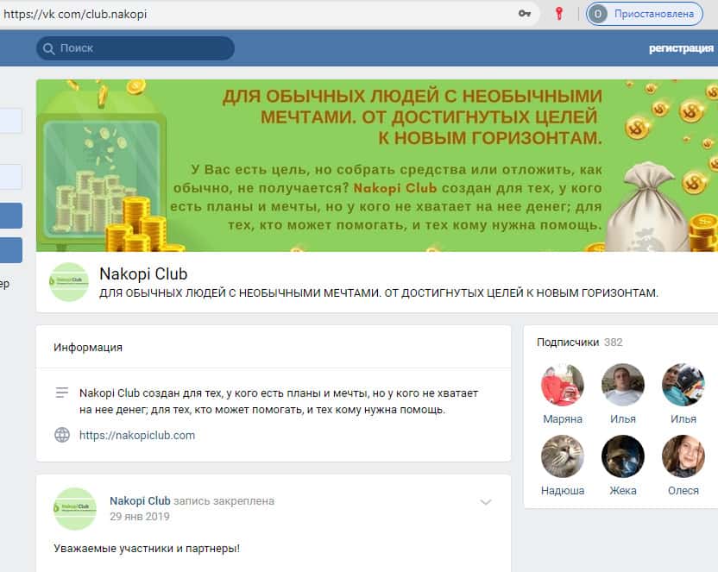Click the pinned post Nakopi Club avatar
718x572 pixels.
point(75,509)
